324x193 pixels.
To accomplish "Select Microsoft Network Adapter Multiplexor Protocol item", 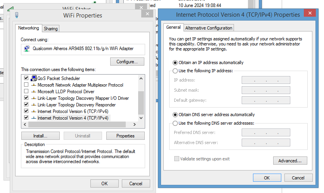I will point(80,85).
